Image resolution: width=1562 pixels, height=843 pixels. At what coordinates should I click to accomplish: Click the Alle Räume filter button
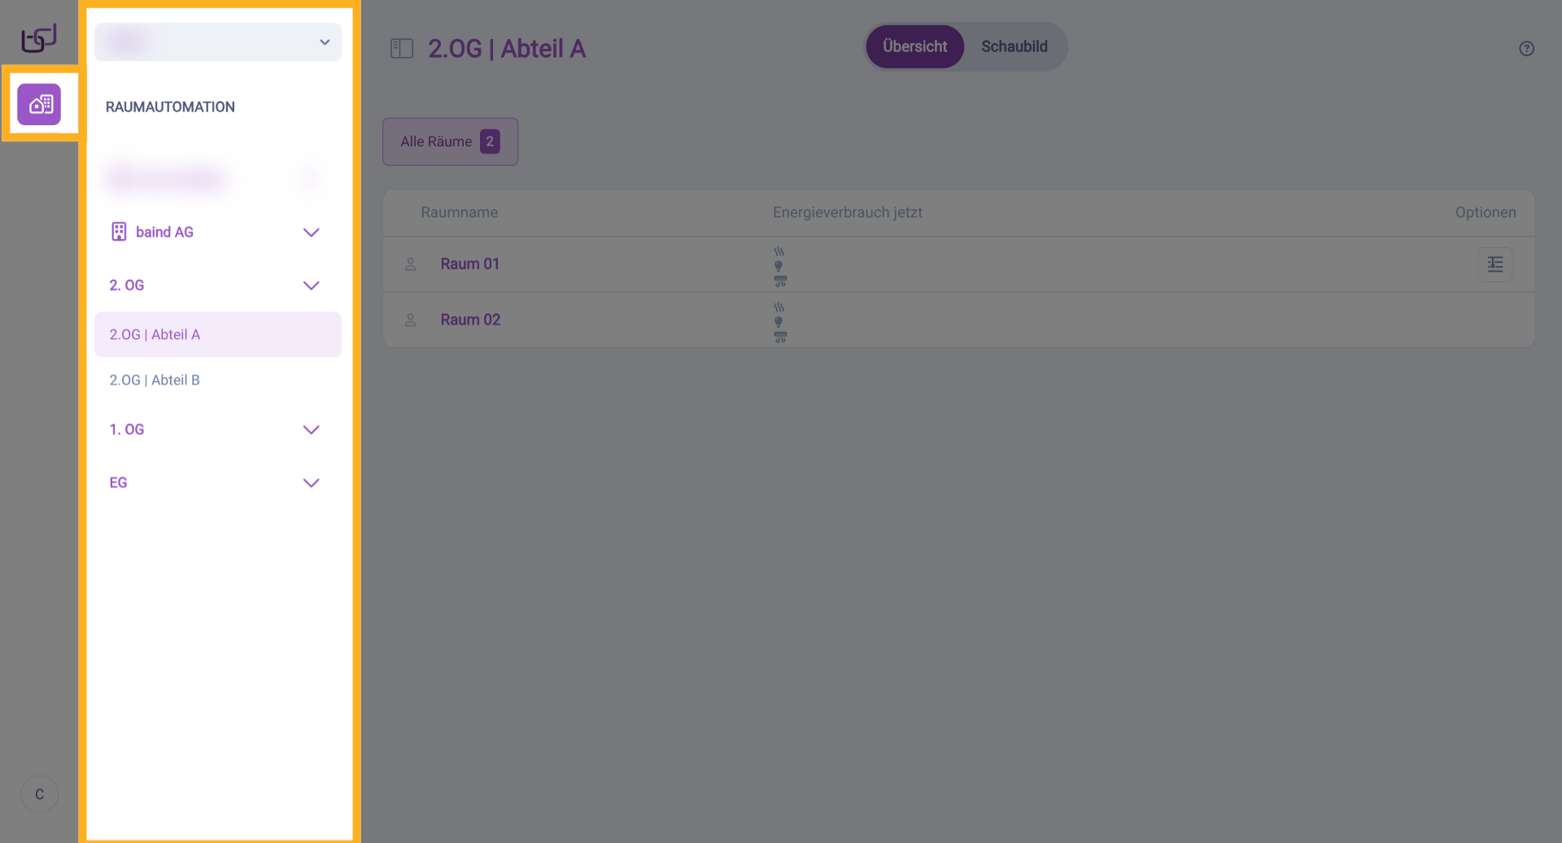click(450, 141)
